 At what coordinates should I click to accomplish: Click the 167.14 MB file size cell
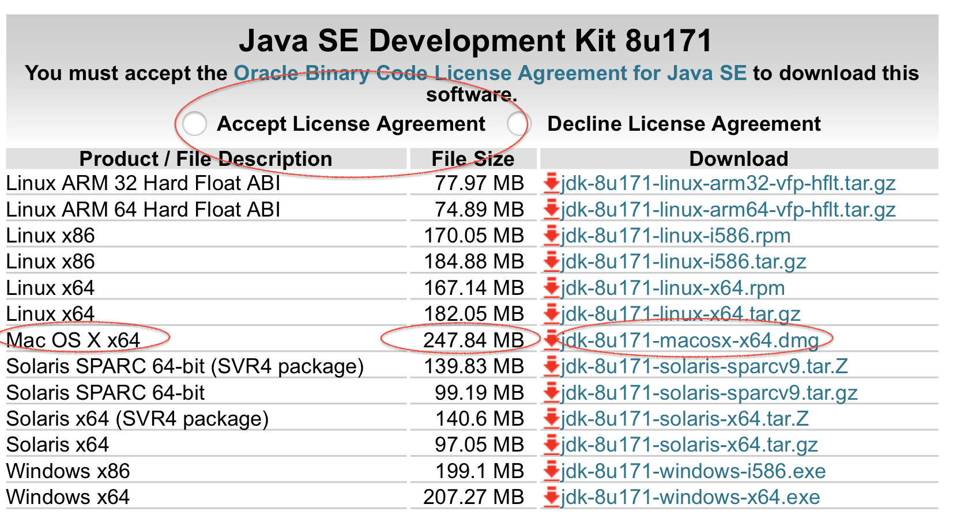coord(474,288)
